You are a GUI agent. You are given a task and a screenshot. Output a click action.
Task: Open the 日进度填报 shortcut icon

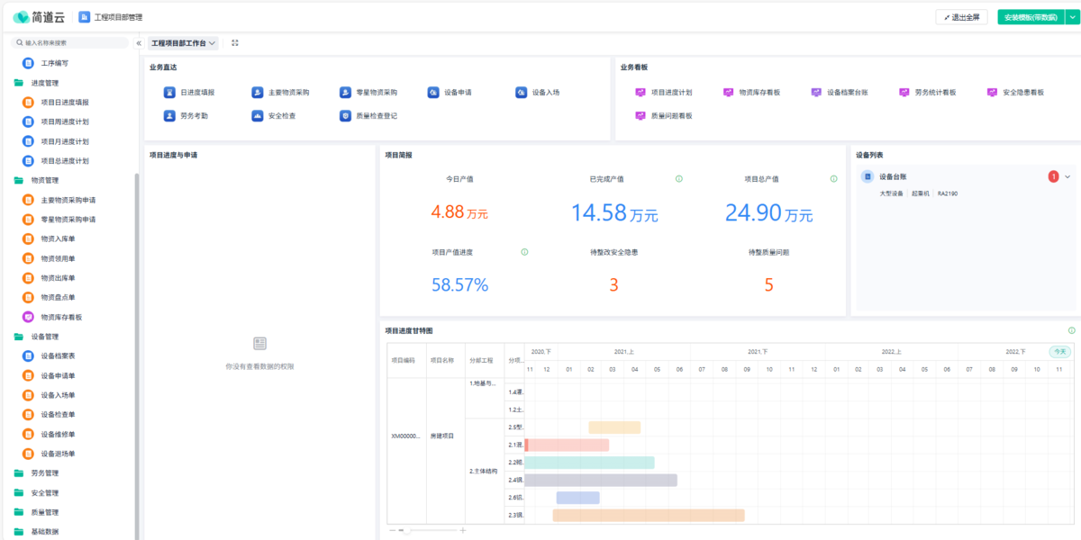168,92
